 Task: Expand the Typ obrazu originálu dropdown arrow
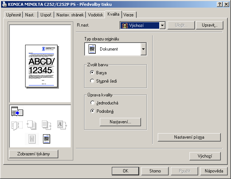pyautogui.click(x=143, y=49)
